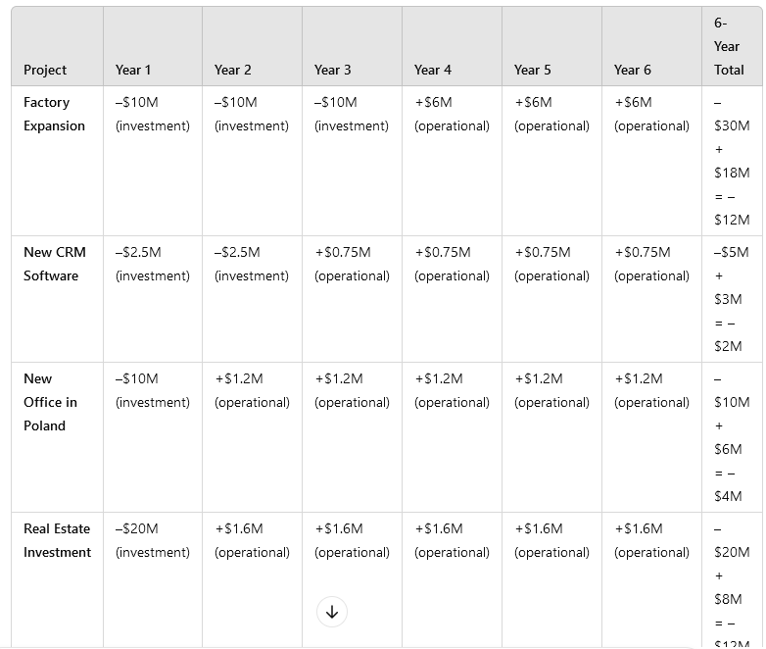Click the Year 6 column header

click(x=632, y=70)
